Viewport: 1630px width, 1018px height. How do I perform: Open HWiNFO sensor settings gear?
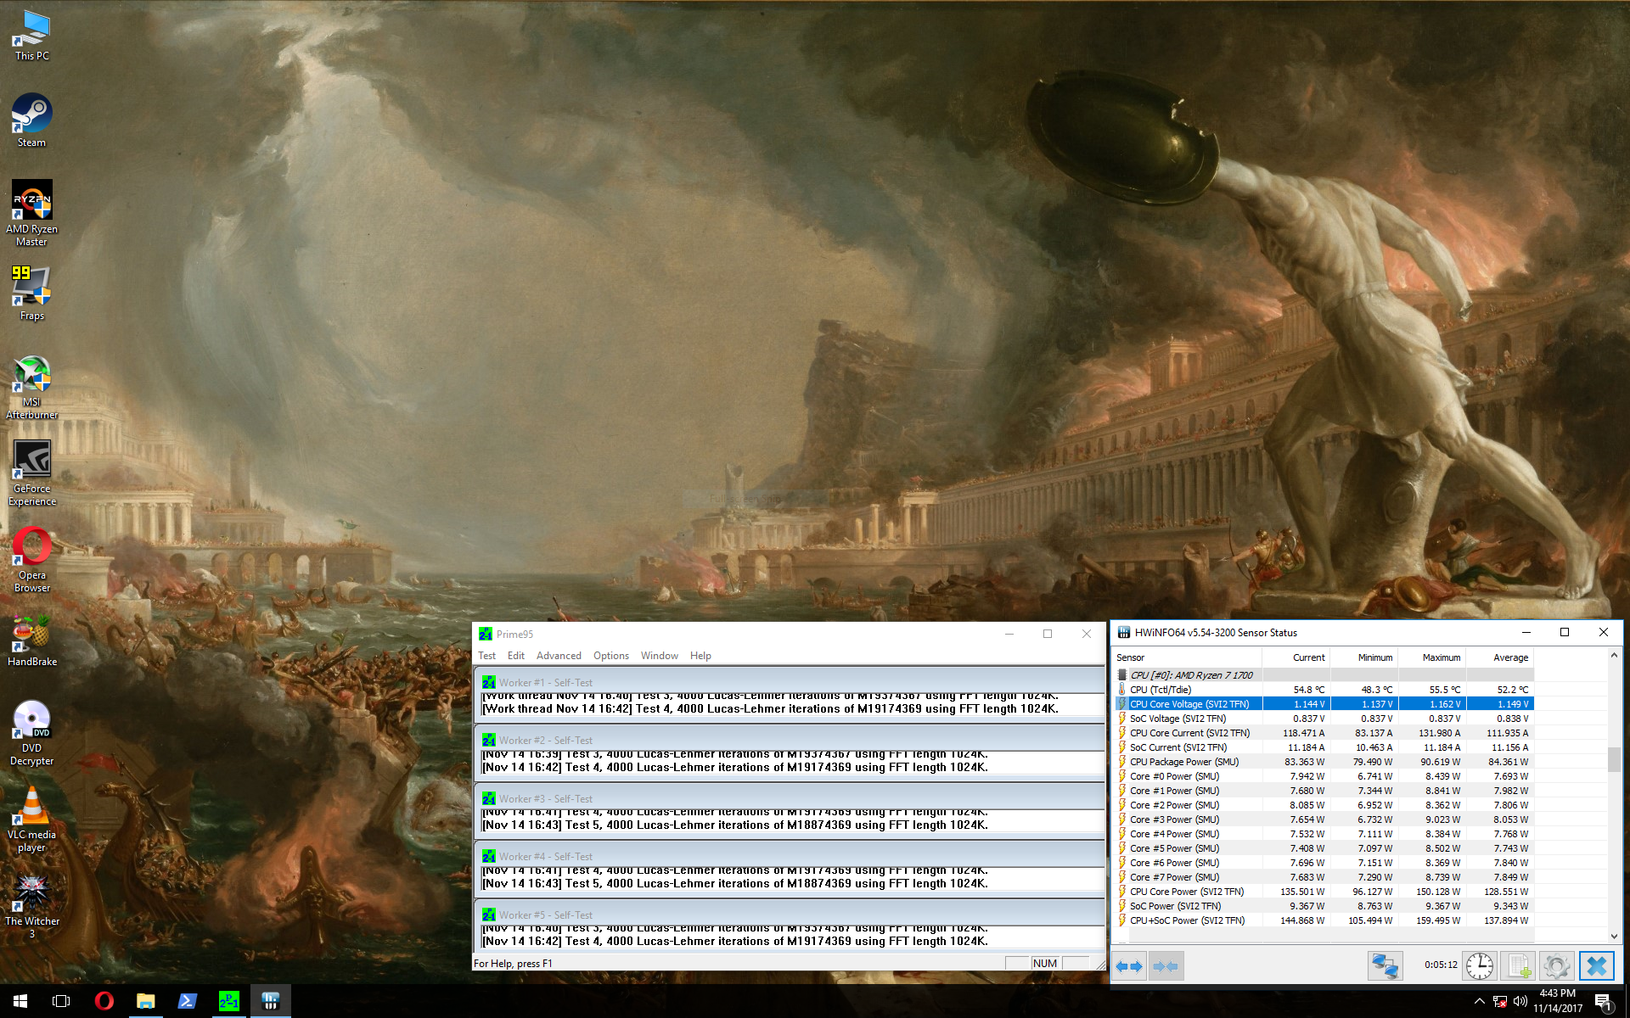coord(1557,966)
